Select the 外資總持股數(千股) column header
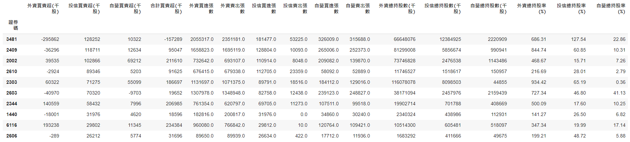The image size is (630, 142). 397,9
